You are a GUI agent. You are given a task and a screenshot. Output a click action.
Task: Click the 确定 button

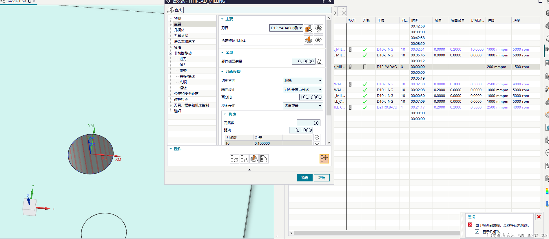305,178
